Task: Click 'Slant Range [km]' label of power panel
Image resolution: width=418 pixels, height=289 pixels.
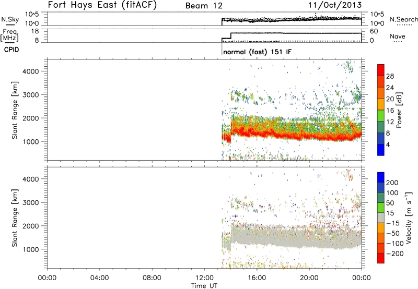Action: pos(15,110)
